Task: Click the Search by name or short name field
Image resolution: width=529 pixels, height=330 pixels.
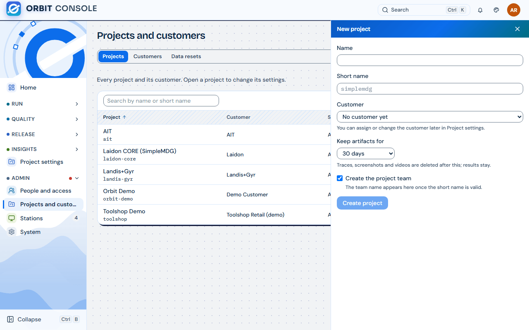Action: pos(161,101)
